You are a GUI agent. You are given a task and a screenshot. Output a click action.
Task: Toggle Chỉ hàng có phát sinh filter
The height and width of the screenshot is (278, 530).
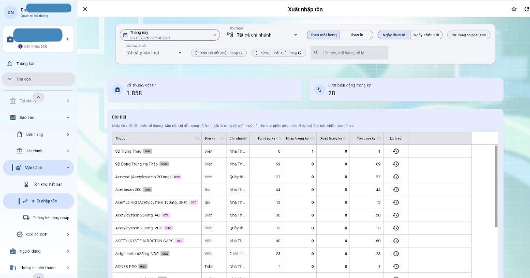point(469,35)
